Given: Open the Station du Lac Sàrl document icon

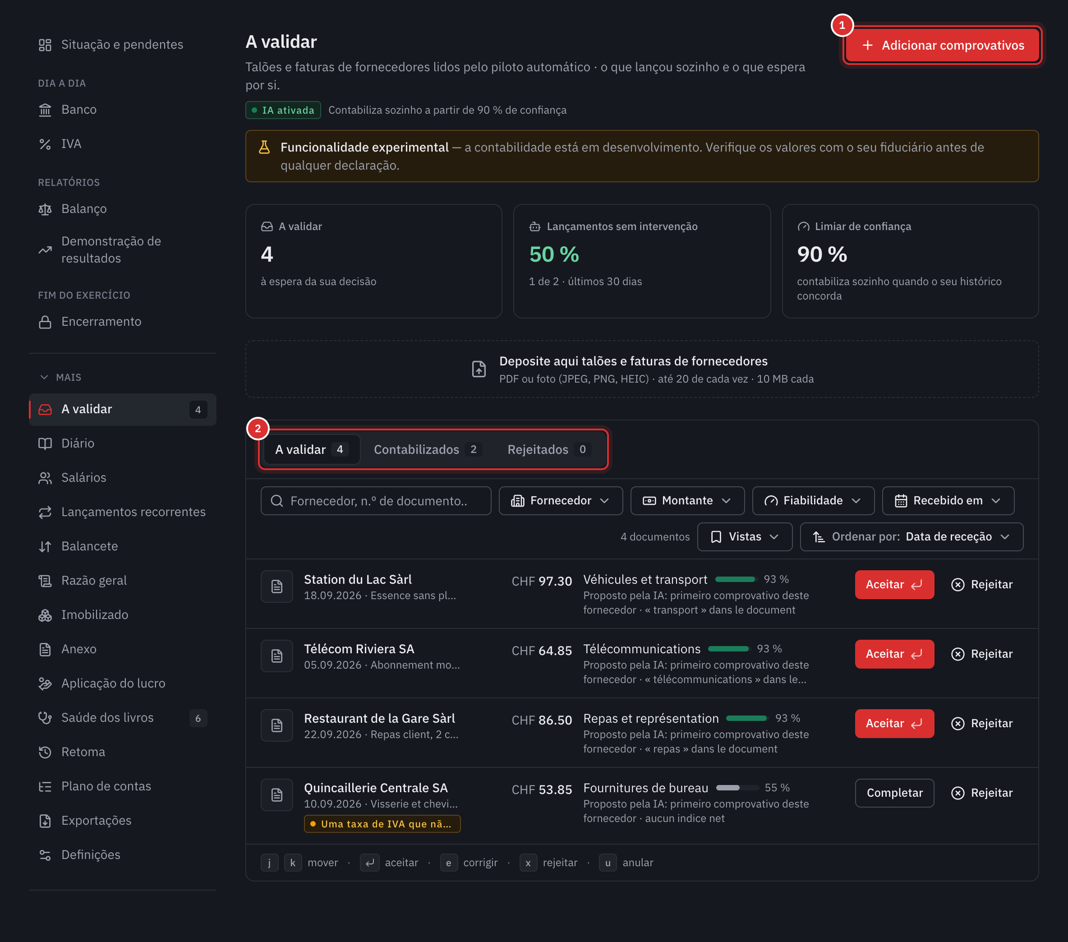Looking at the screenshot, I should [x=277, y=586].
